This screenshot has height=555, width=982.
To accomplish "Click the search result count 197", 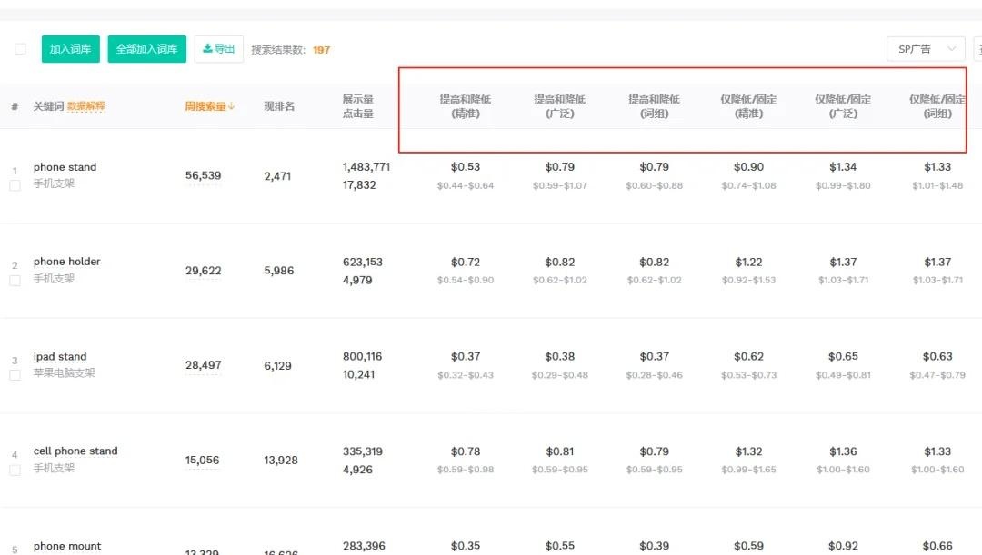I will coord(321,50).
